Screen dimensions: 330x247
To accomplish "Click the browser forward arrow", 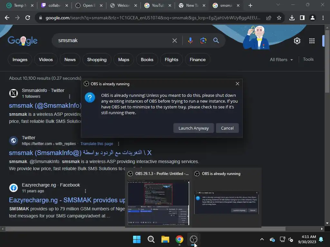I will coord(17,18).
